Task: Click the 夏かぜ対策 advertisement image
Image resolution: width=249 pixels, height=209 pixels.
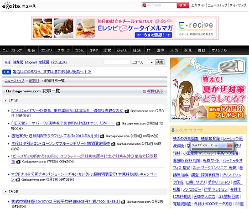Action: (x=209, y=90)
